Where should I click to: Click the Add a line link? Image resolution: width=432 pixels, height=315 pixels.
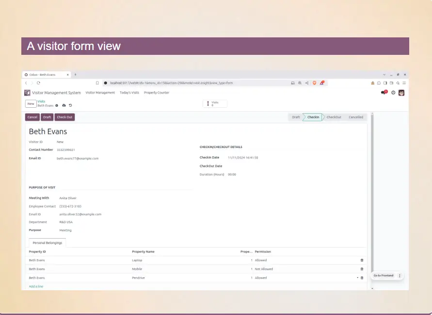tap(36, 287)
